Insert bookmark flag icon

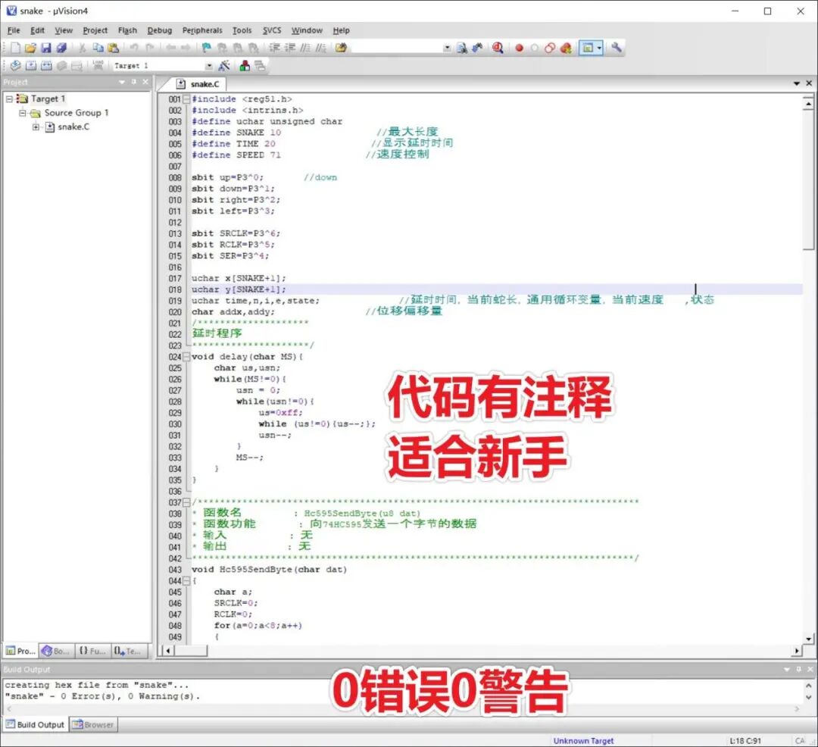[x=207, y=48]
